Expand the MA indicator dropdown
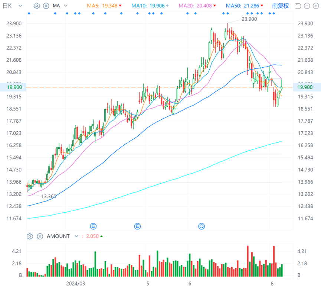The width and height of the screenshot is (321, 287). point(66,6)
